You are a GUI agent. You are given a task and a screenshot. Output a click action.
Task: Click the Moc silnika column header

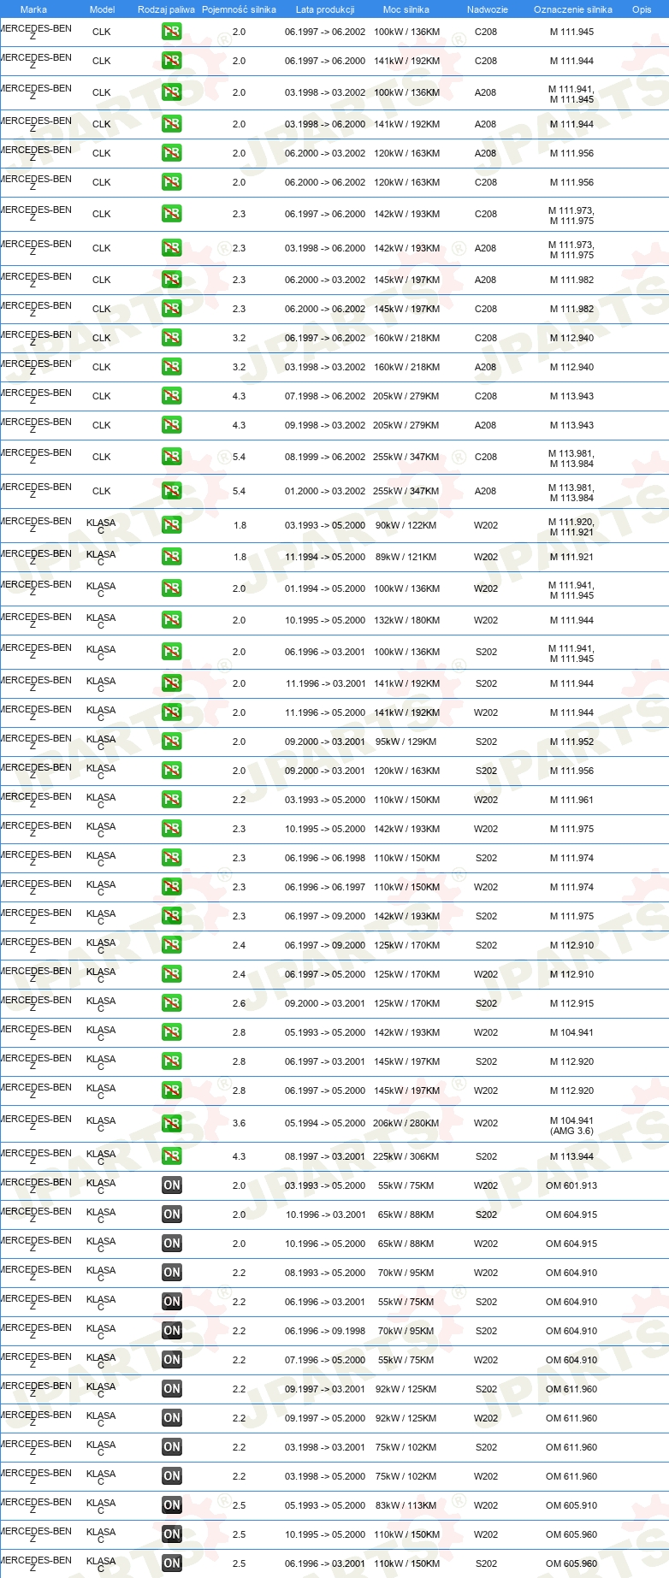(406, 9)
